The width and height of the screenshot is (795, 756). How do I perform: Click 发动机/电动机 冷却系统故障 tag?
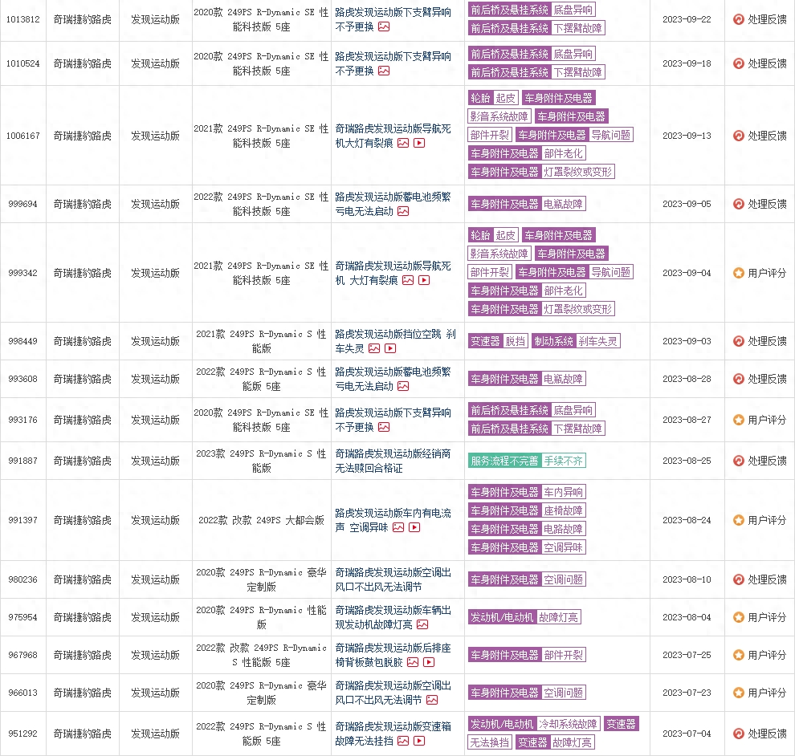(534, 724)
